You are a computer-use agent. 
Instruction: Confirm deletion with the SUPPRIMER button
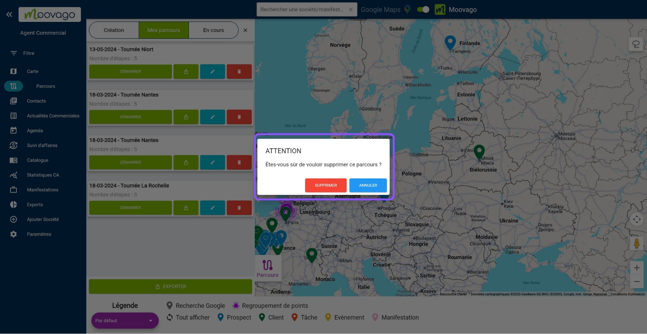click(x=326, y=185)
